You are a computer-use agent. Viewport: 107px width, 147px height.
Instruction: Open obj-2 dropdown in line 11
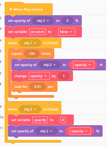tap(46, 131)
